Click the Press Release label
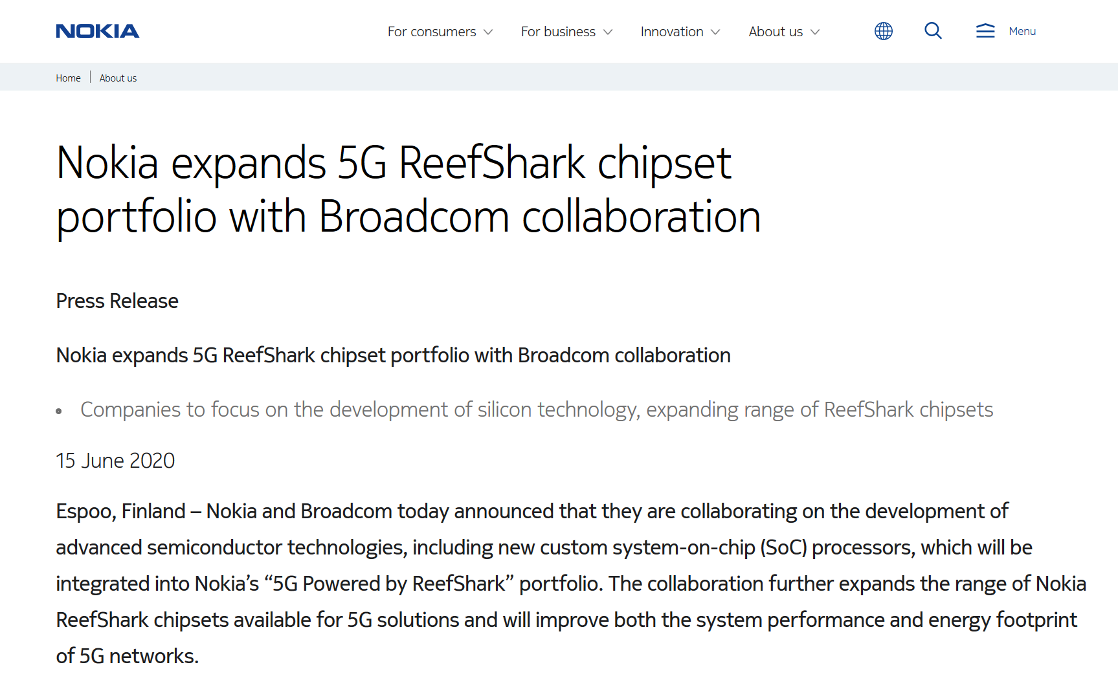Image resolution: width=1118 pixels, height=691 pixels. [117, 301]
